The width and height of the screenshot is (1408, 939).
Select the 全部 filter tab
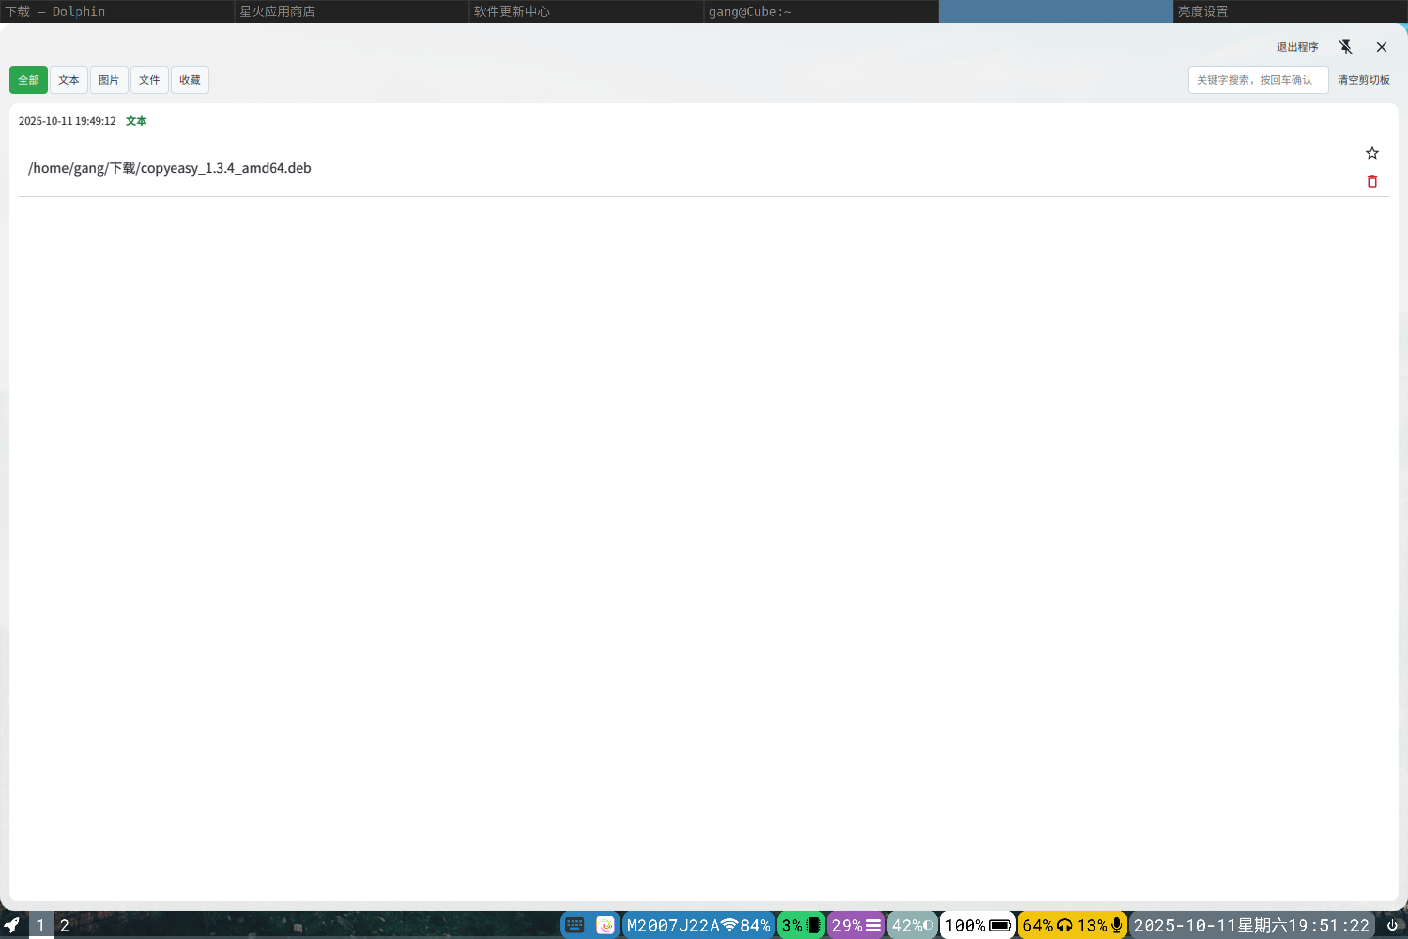tap(28, 80)
